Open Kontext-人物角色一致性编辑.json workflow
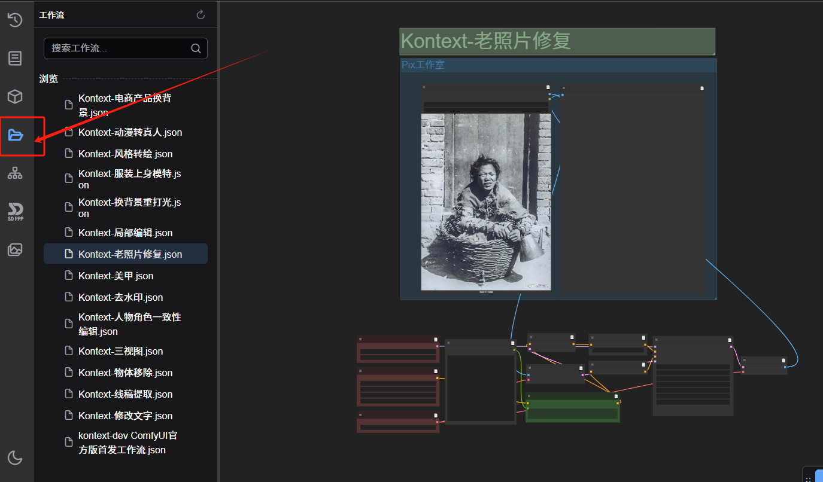Viewport: 823px width, 482px height. point(126,324)
